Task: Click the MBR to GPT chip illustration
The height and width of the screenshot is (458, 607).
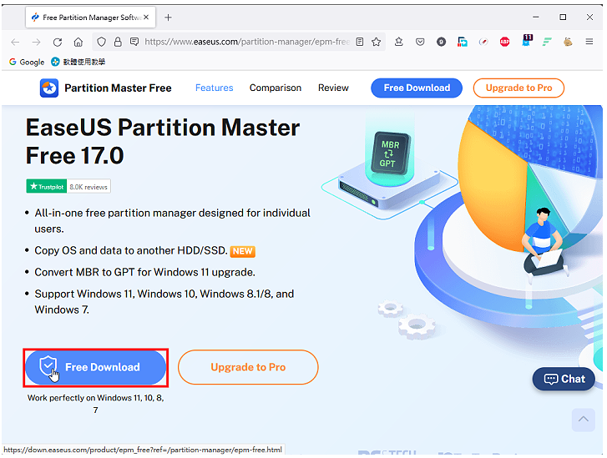Action: click(390, 154)
